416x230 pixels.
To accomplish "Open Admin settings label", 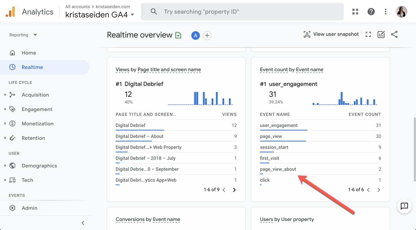I will pyautogui.click(x=29, y=208).
